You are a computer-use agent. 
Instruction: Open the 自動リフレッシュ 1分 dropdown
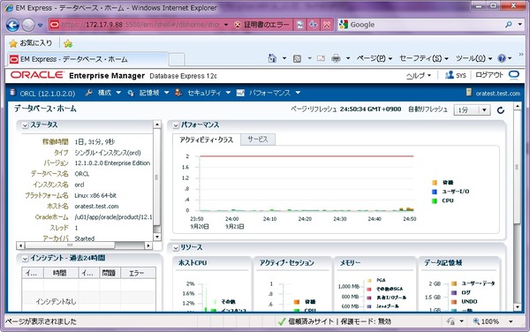click(x=472, y=109)
